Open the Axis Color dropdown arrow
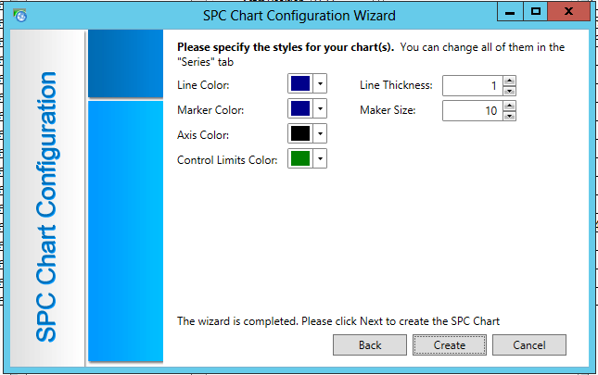Screen dimensions: 598x375 point(320,134)
